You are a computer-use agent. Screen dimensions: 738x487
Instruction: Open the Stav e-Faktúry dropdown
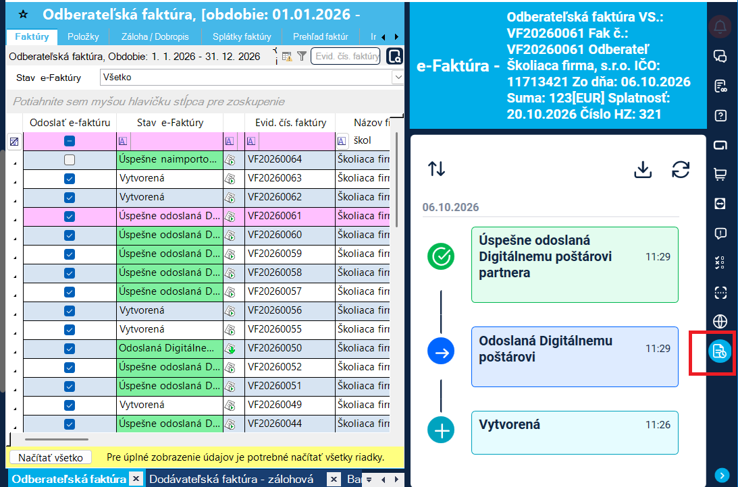[398, 78]
